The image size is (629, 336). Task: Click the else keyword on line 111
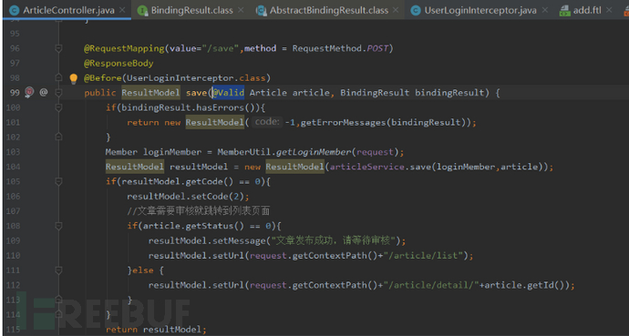click(143, 270)
